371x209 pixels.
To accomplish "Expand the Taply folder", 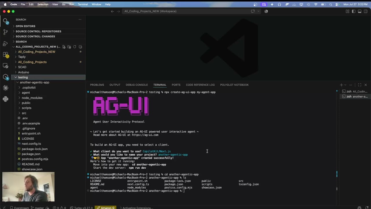I will (x=48, y=57).
